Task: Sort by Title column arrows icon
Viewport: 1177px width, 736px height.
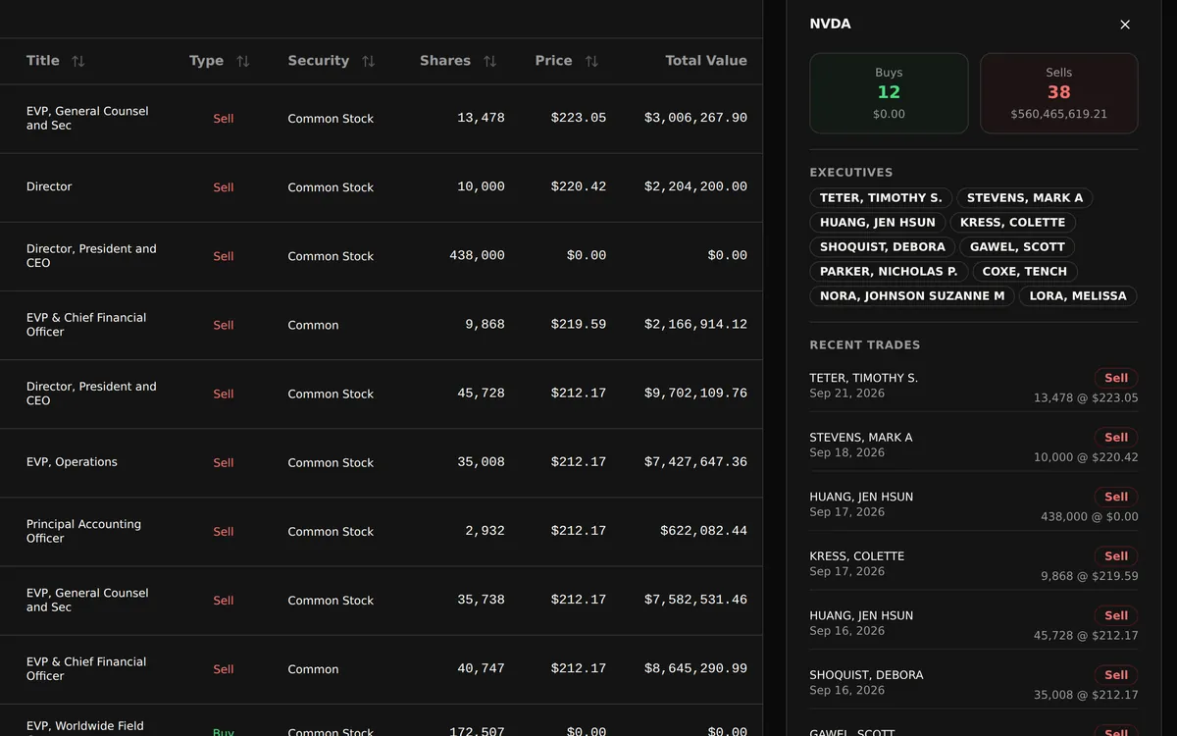Action: pos(78,61)
